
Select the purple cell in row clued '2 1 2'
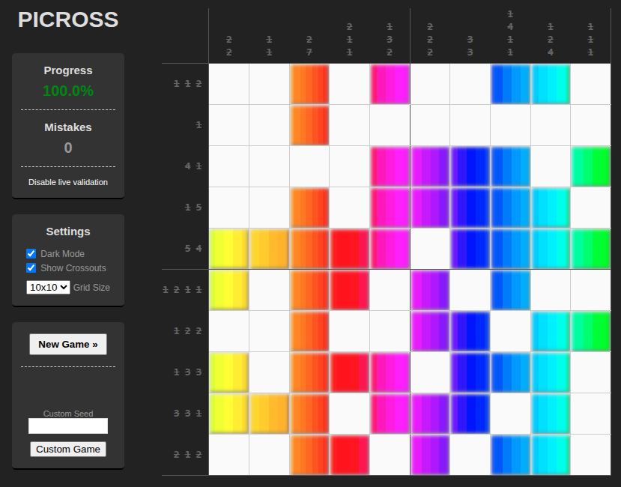coord(430,455)
